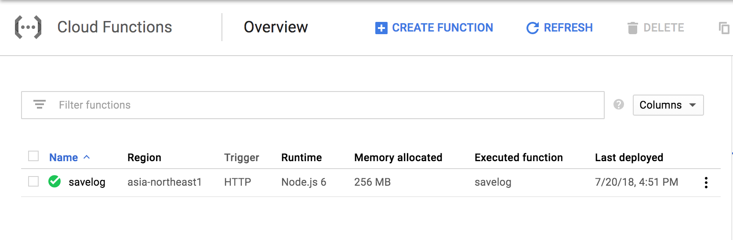Viewport: 733px width, 240px height.
Task: Click the Create Function plus icon
Action: (x=381, y=28)
